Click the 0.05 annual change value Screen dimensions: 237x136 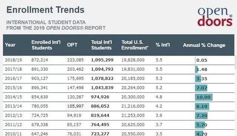point(201,60)
